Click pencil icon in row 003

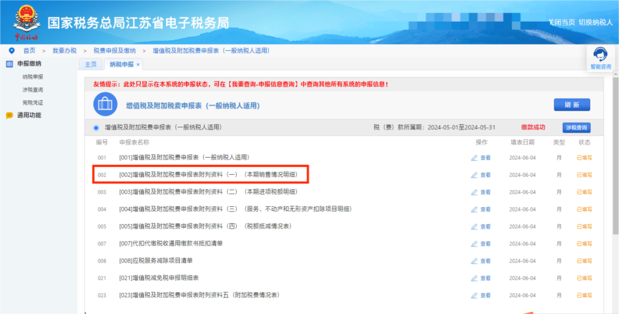[x=474, y=192]
